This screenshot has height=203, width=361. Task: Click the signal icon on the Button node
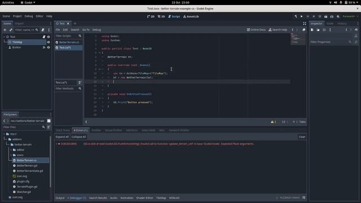[x=44, y=47]
